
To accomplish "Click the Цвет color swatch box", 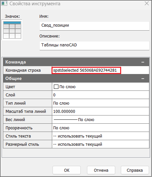I will coord(56,87).
